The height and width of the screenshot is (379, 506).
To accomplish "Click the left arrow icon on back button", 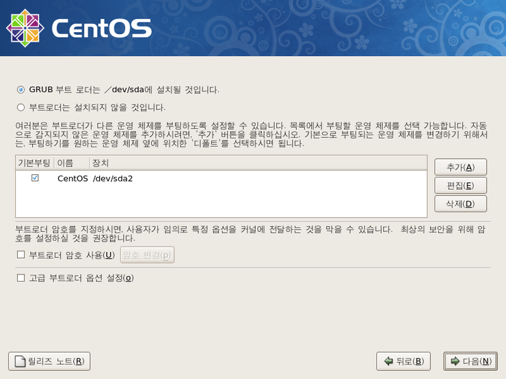I will [x=388, y=361].
